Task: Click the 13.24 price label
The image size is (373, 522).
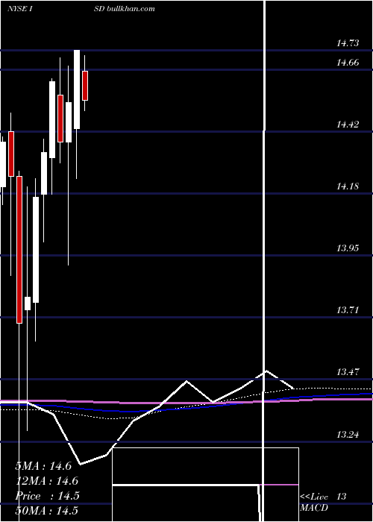Action: (x=348, y=435)
